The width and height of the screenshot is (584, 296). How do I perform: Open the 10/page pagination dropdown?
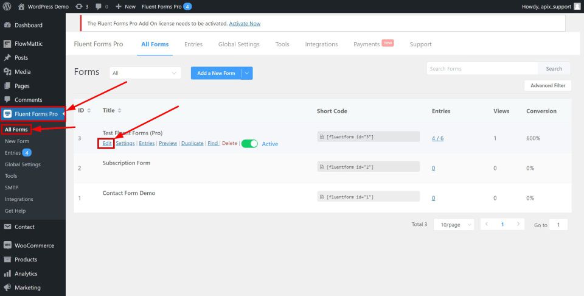[454, 225]
